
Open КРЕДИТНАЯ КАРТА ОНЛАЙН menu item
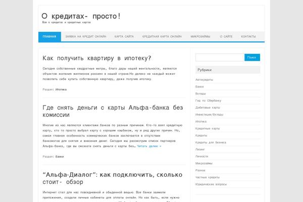click(162, 36)
